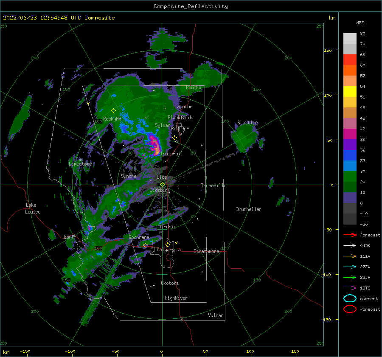Click the magenta 18TS arrow in legend

click(350, 288)
